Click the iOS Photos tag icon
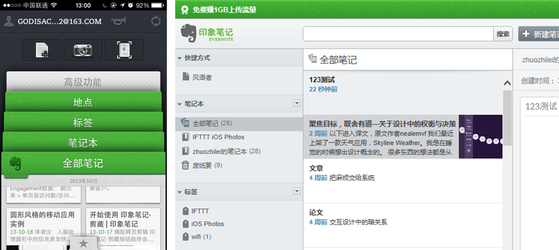 (x=185, y=224)
